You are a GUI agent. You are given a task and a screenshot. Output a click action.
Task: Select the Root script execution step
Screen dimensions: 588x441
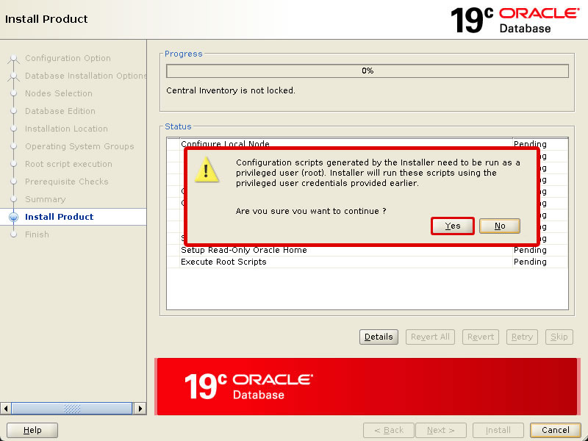tap(68, 164)
